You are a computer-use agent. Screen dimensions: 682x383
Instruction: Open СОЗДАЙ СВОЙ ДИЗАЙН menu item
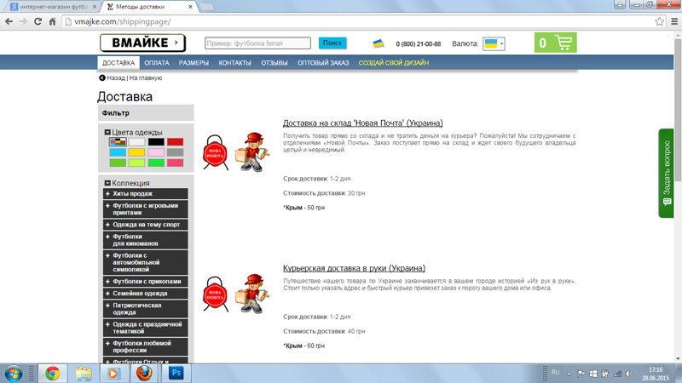[x=394, y=62]
